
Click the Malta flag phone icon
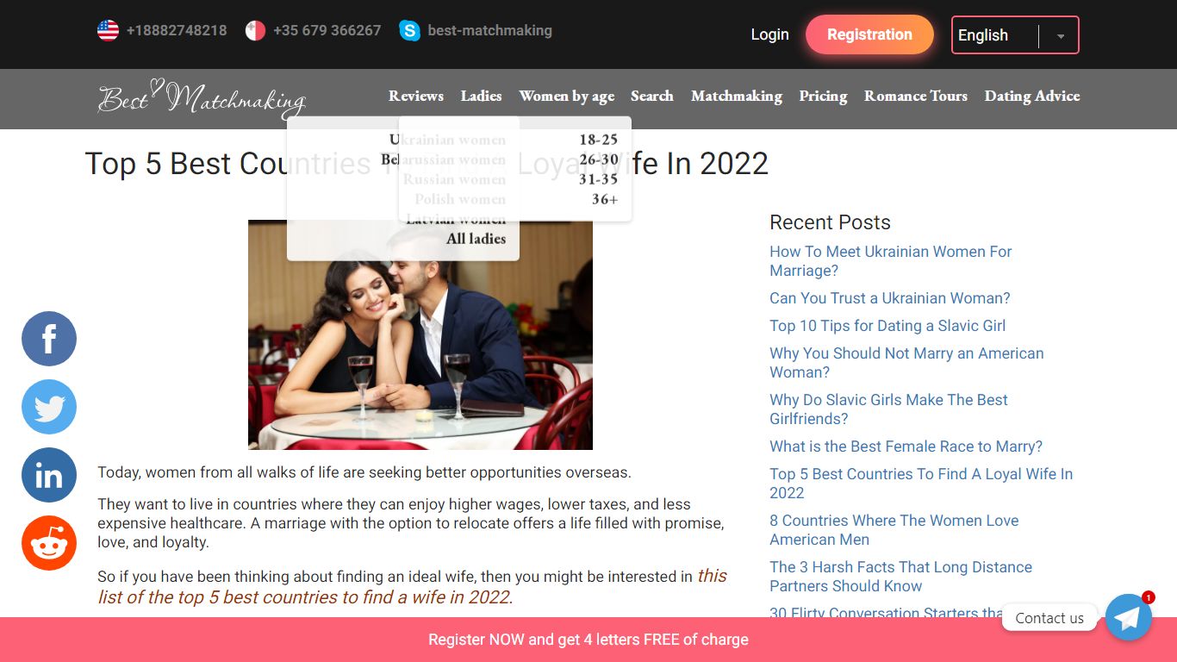click(x=255, y=30)
